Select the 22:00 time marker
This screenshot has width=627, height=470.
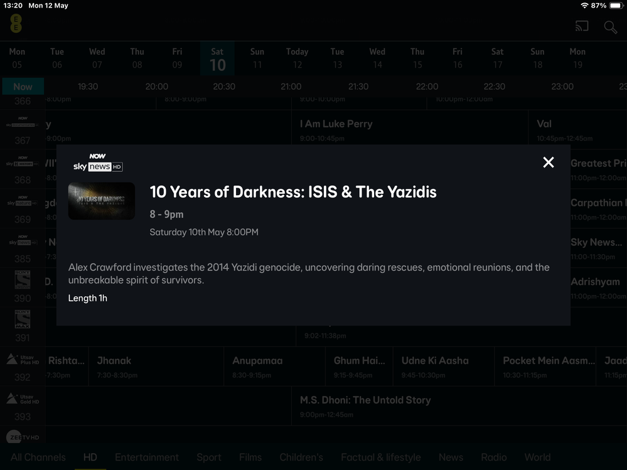point(427,87)
